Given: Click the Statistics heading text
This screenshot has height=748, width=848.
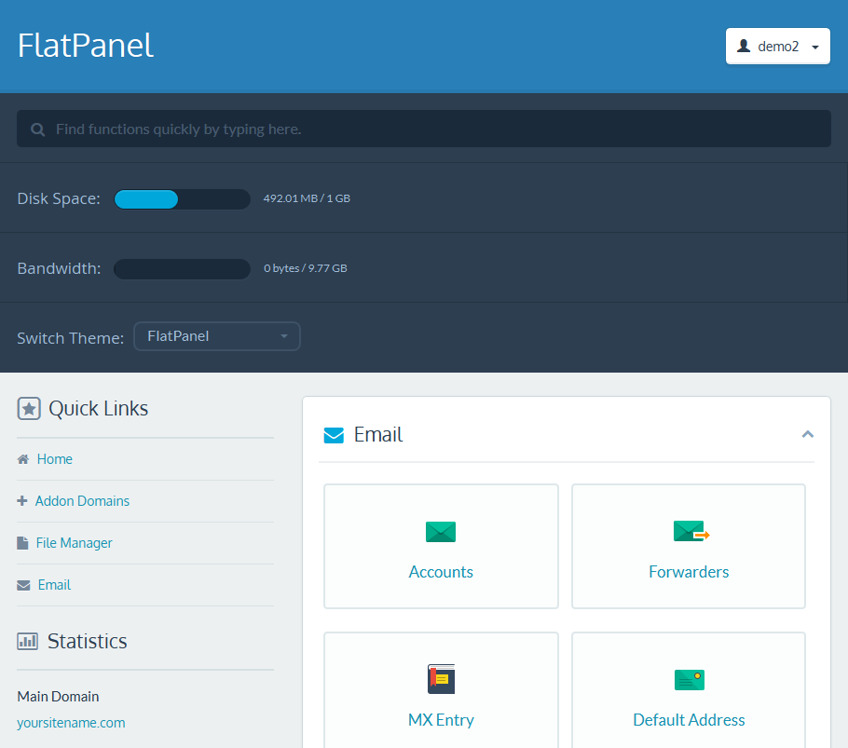Looking at the screenshot, I should click(87, 642).
